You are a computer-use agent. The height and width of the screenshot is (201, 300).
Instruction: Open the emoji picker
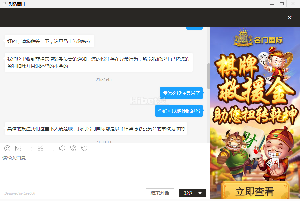[x=7, y=148]
